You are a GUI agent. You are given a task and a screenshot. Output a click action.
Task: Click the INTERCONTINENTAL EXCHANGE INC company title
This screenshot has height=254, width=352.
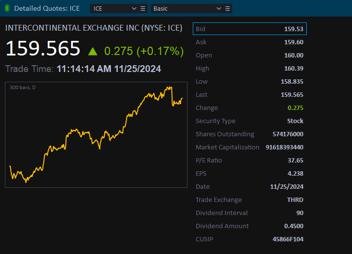click(x=94, y=28)
